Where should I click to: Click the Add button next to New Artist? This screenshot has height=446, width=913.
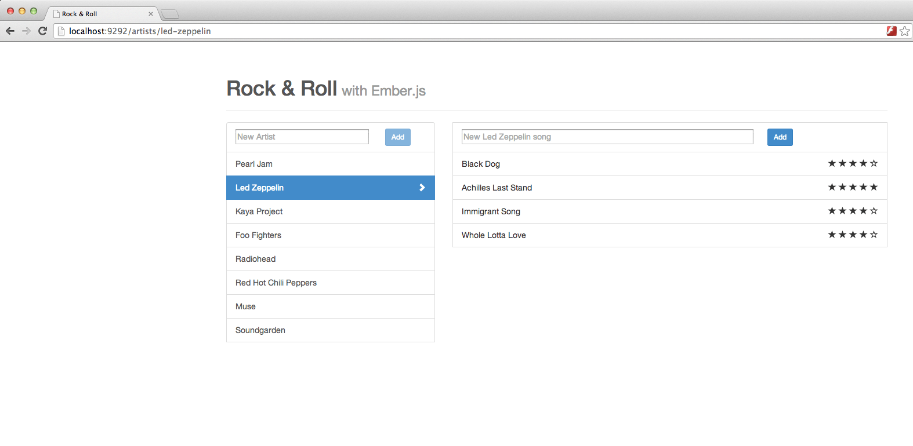click(x=398, y=137)
